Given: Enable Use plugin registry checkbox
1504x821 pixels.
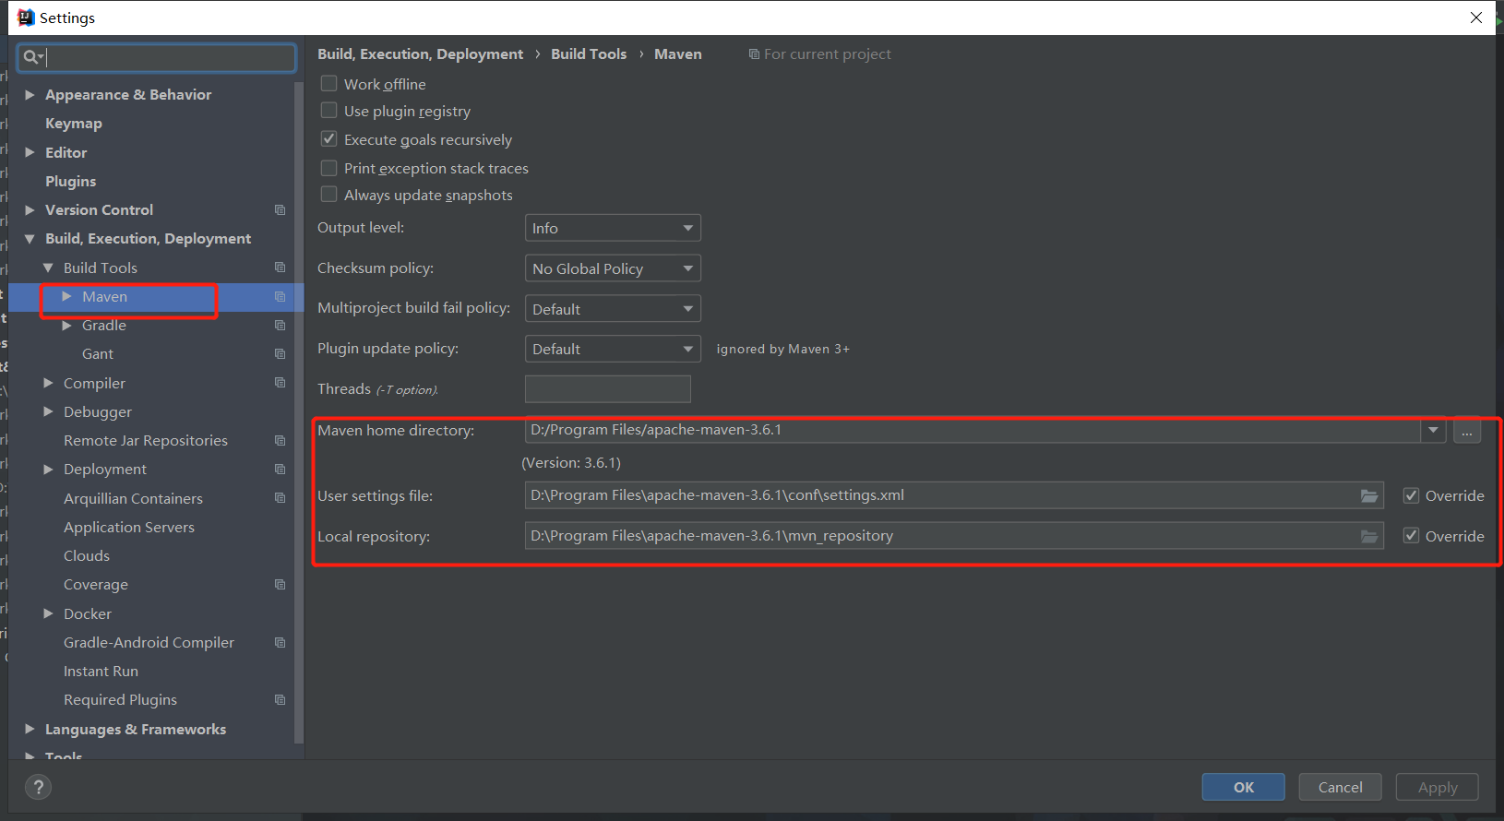Looking at the screenshot, I should pyautogui.click(x=328, y=111).
